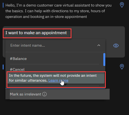
Task: Click the tooltip's downward pointer caret
Action: pos(66,85)
